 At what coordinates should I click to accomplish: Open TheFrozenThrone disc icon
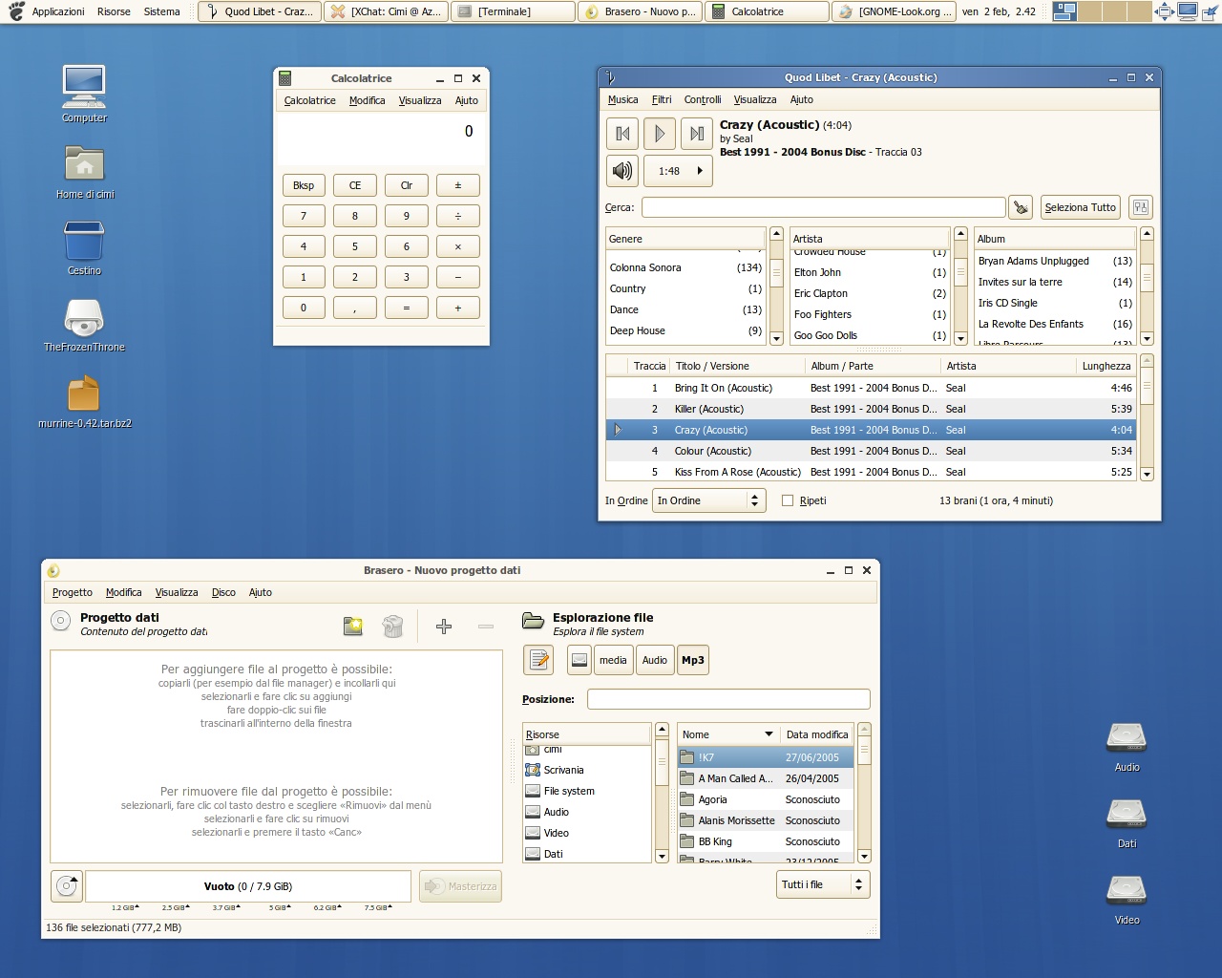(x=84, y=325)
